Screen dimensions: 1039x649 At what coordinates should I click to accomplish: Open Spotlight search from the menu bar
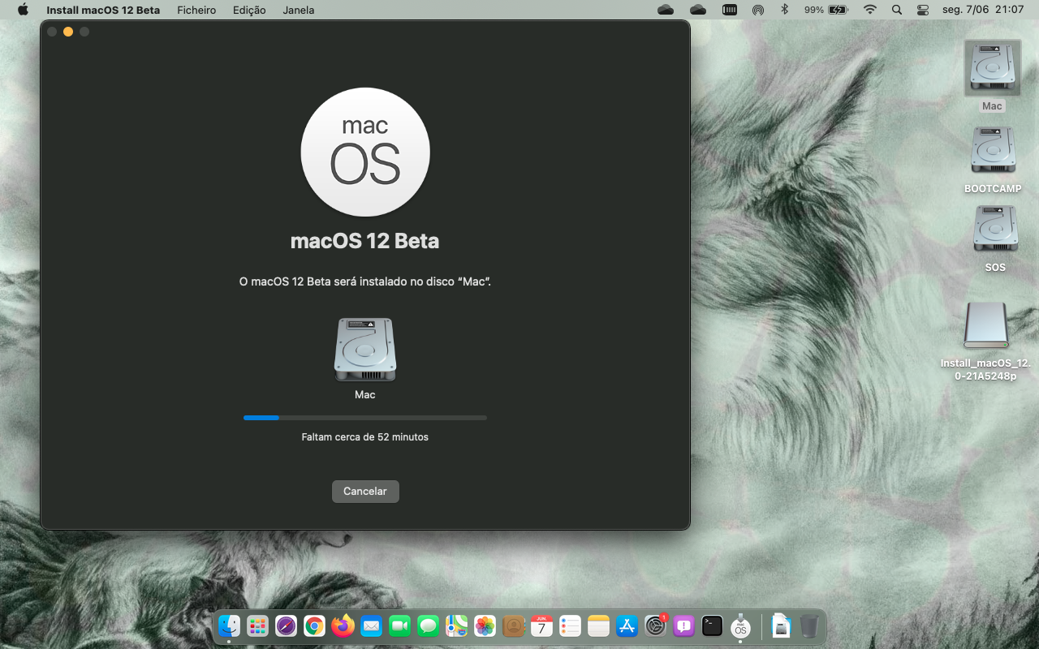(896, 10)
